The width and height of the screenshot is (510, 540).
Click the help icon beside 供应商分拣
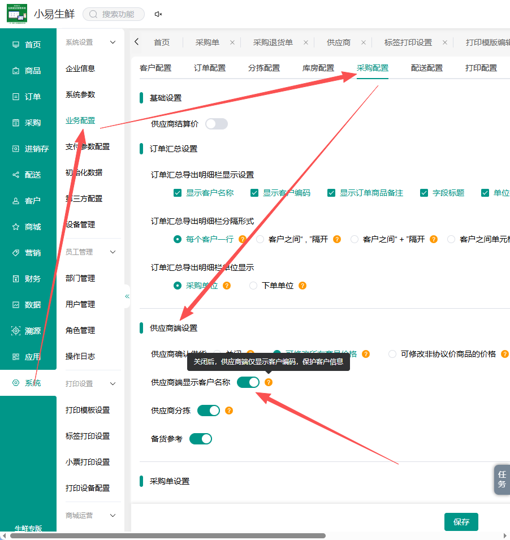pyautogui.click(x=229, y=411)
